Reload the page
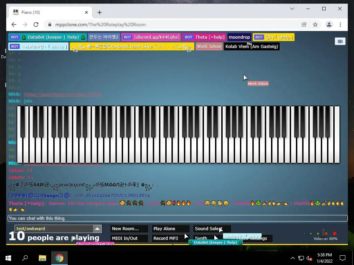The width and height of the screenshot is (354, 265). (36, 24)
